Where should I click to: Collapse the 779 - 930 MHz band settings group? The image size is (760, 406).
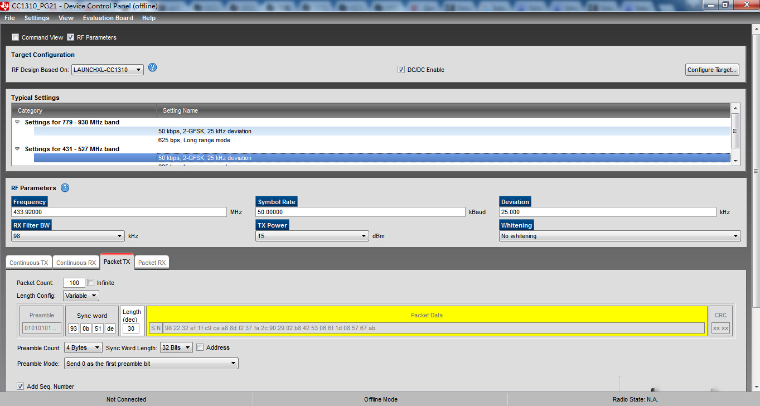[17, 122]
